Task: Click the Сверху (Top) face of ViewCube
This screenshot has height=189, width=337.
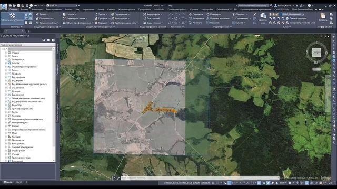Action: pyautogui.click(x=316, y=52)
